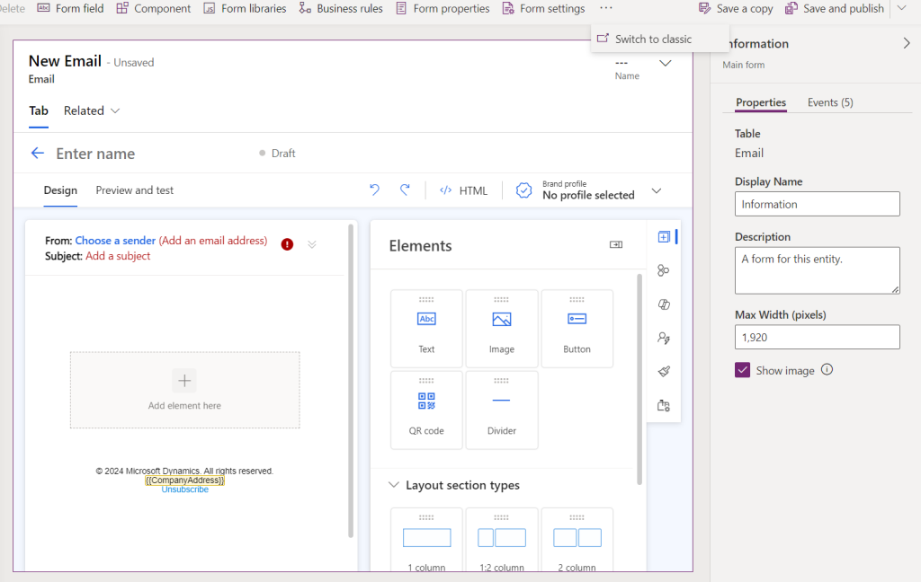921x582 pixels.
Task: Select the Properties tab
Action: pos(761,102)
